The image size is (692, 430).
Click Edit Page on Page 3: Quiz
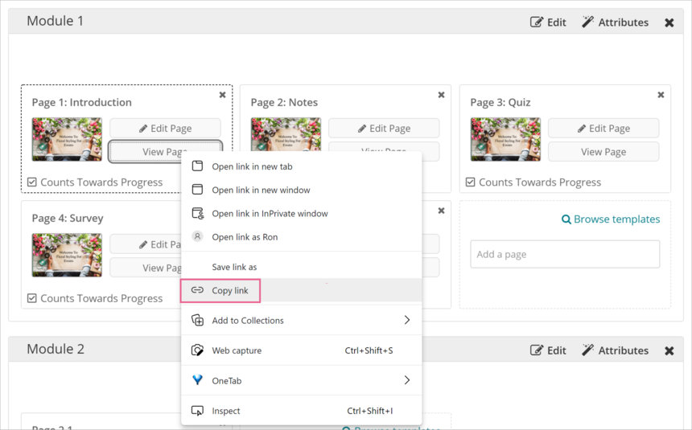coord(603,129)
